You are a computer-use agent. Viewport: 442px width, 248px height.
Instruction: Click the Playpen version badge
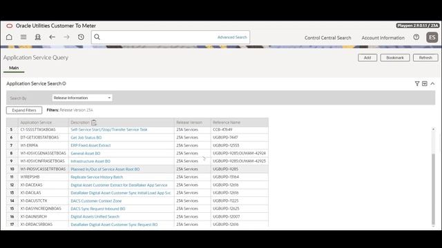coord(417,25)
